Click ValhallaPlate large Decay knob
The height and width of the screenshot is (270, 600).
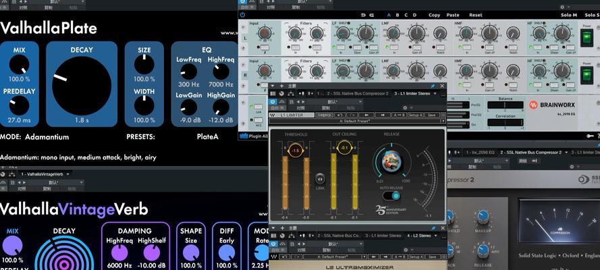click(82, 86)
